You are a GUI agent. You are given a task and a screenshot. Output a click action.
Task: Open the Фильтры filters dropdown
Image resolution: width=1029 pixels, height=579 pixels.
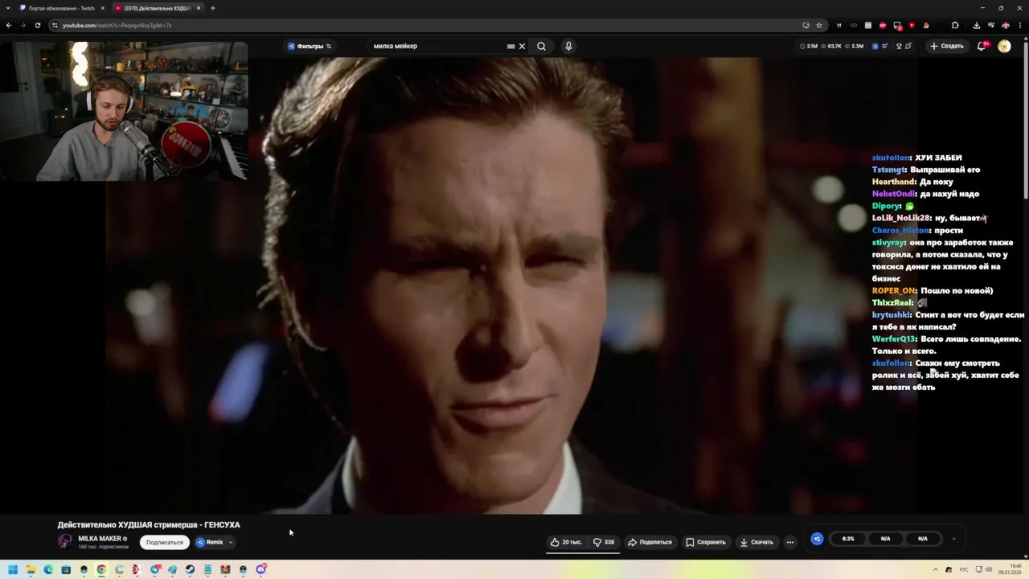tap(310, 46)
